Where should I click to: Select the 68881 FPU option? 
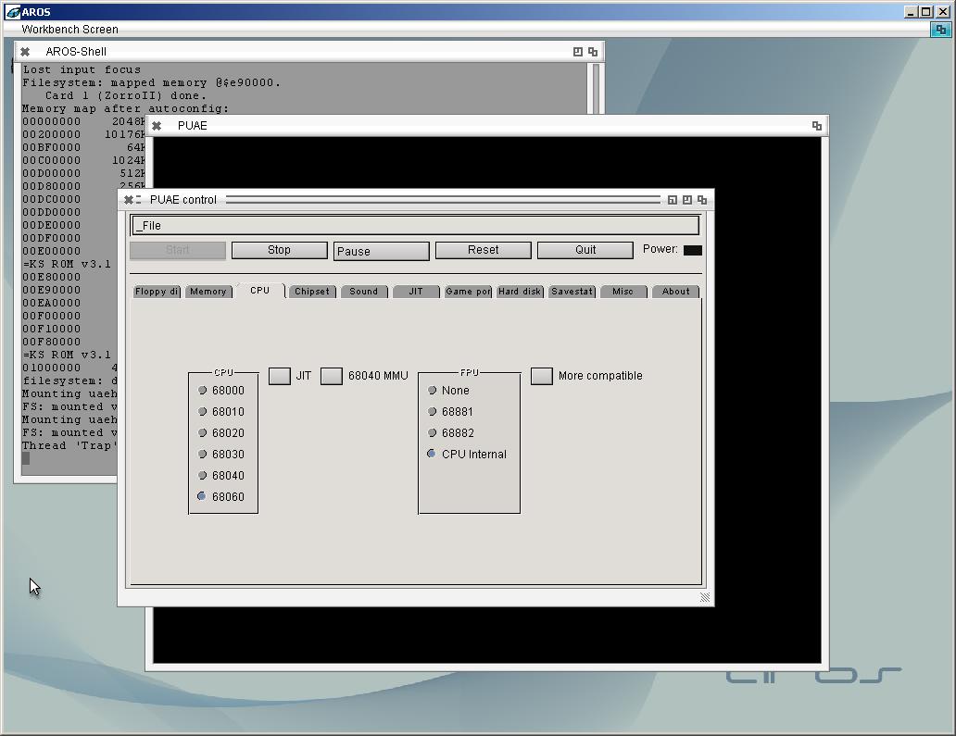click(433, 411)
